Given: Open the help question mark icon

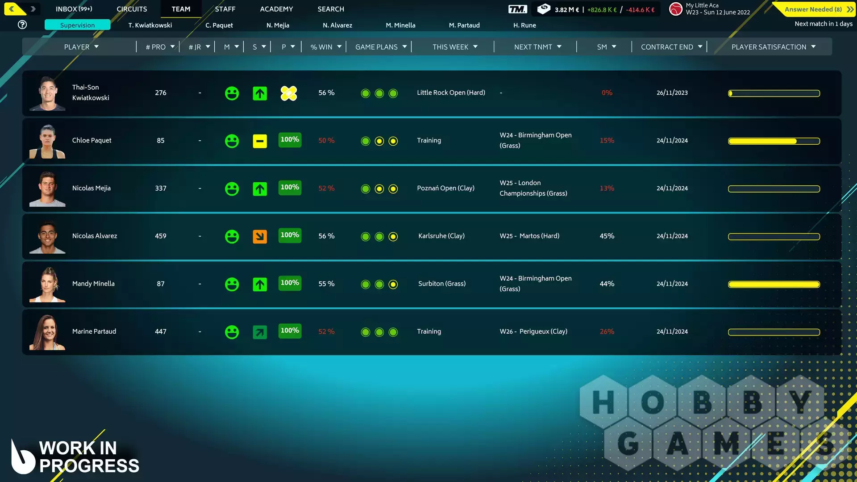Looking at the screenshot, I should tap(22, 25).
